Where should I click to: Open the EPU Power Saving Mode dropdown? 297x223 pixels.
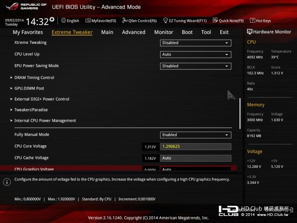195,66
